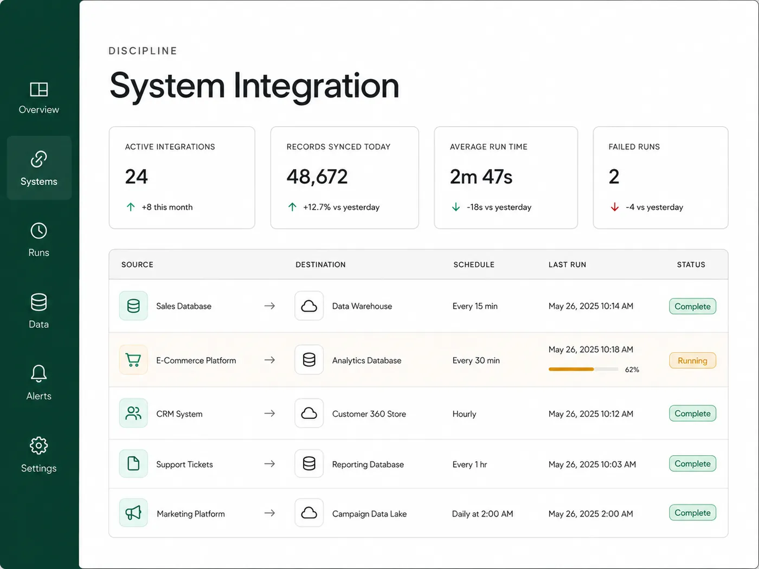Viewport: 759px width, 569px height.
Task: Click the arrow in the E-Commerce Platform row
Action: click(269, 360)
